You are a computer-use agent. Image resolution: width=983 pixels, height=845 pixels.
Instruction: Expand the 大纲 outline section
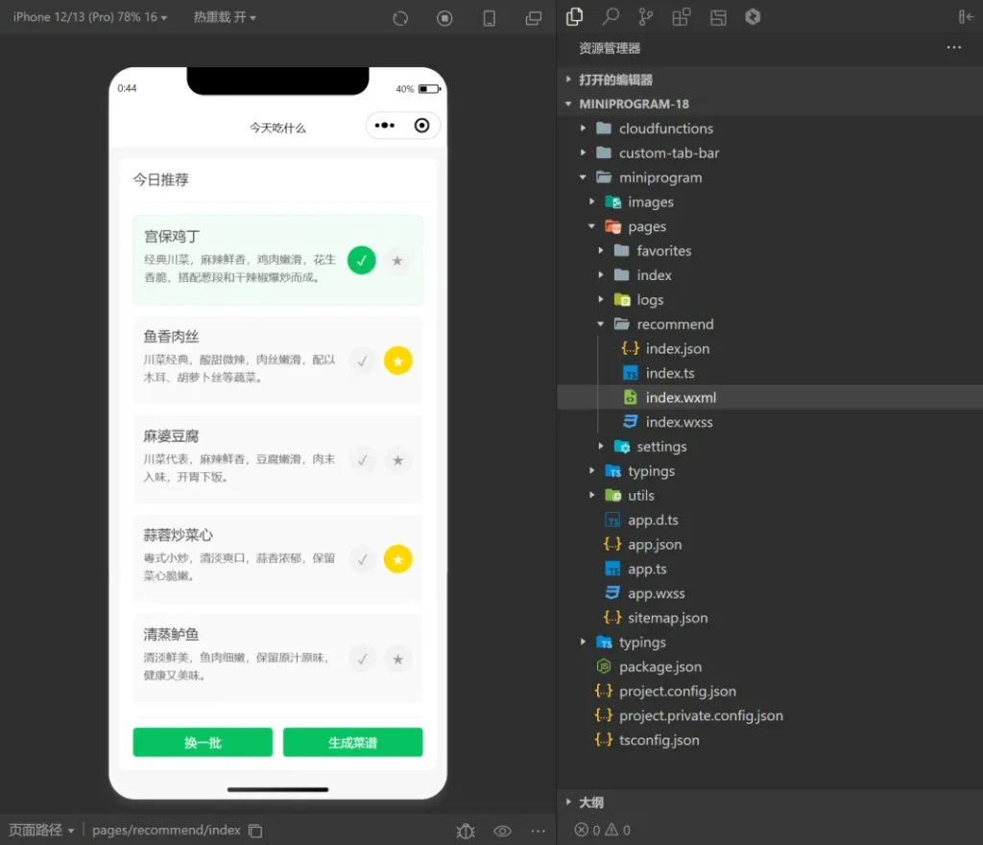[x=769, y=803]
